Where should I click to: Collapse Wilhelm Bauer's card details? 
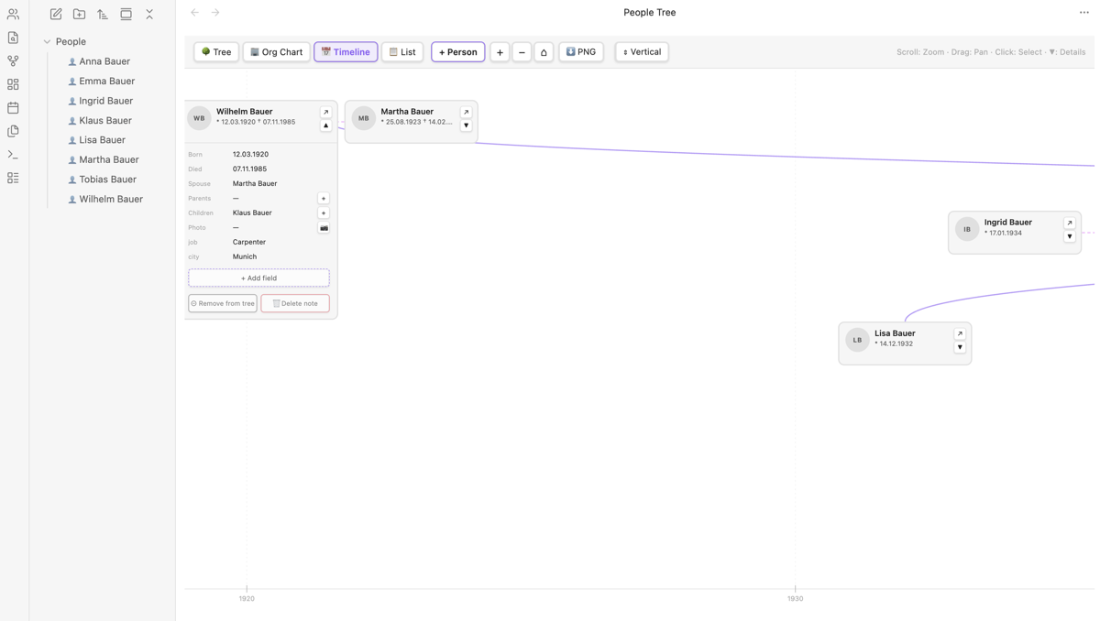click(x=325, y=125)
